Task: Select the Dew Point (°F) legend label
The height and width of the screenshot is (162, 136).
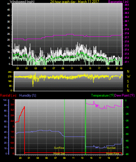Action: tap(124, 95)
